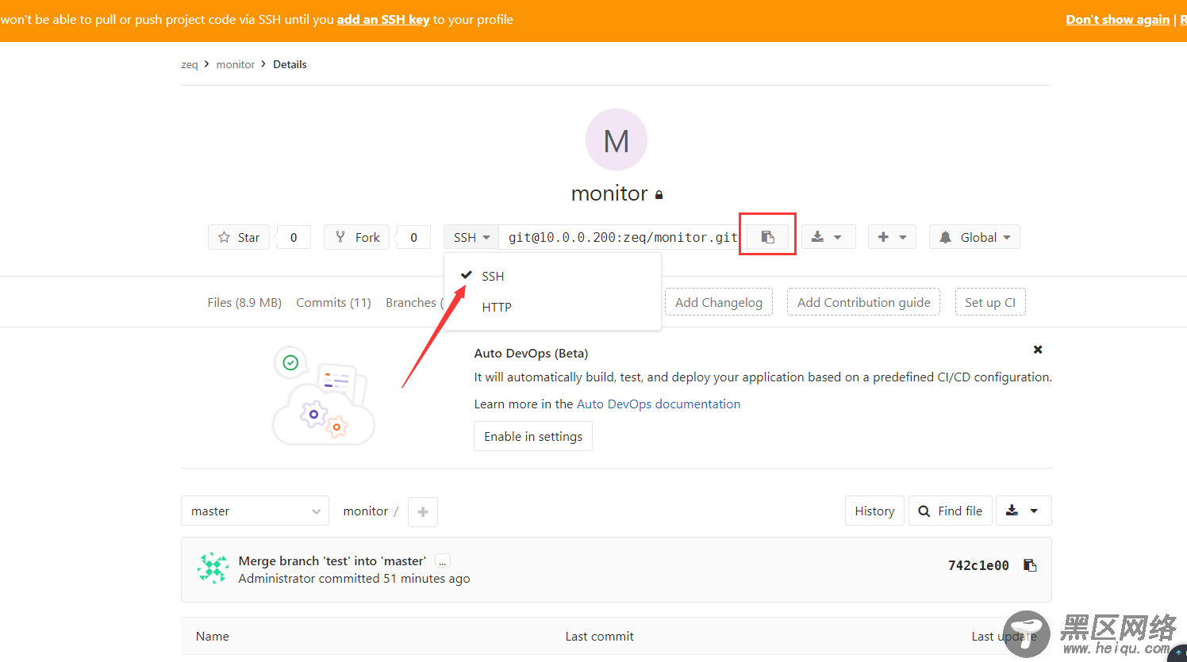
Task: Open the Global notification dropdown
Action: click(x=974, y=237)
